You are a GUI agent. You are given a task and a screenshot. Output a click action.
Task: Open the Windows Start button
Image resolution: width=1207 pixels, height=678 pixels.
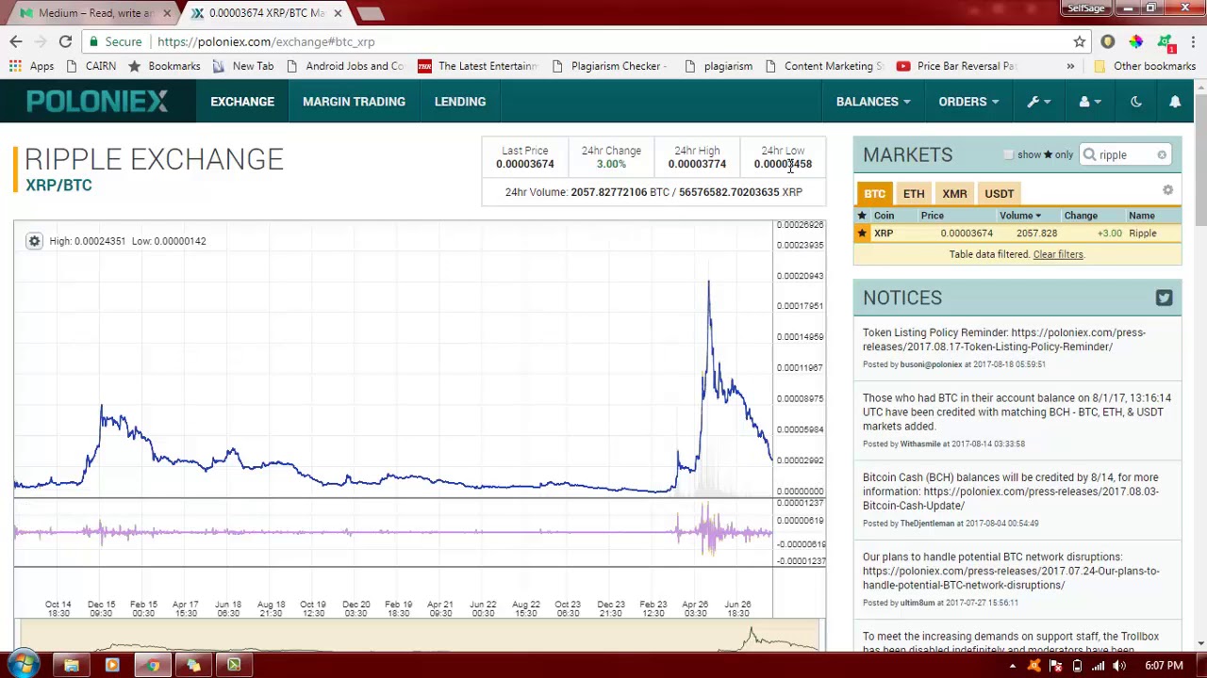coord(23,666)
